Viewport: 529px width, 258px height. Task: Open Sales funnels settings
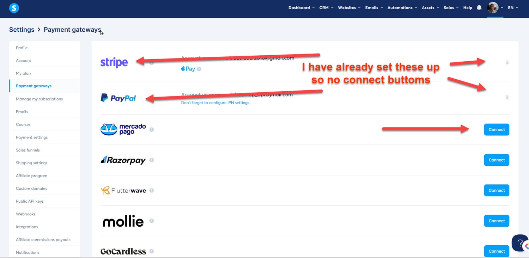coord(45,150)
